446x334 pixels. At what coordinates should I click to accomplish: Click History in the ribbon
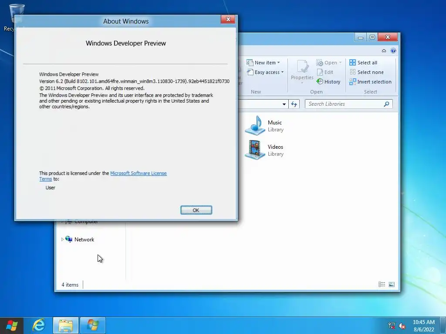click(x=328, y=82)
